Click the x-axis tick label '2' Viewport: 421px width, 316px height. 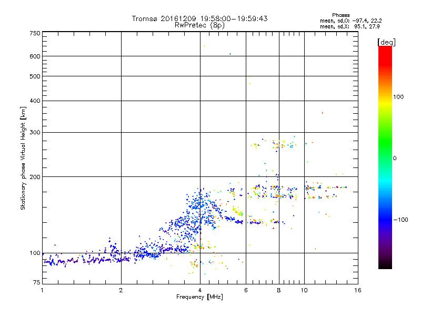(121, 290)
